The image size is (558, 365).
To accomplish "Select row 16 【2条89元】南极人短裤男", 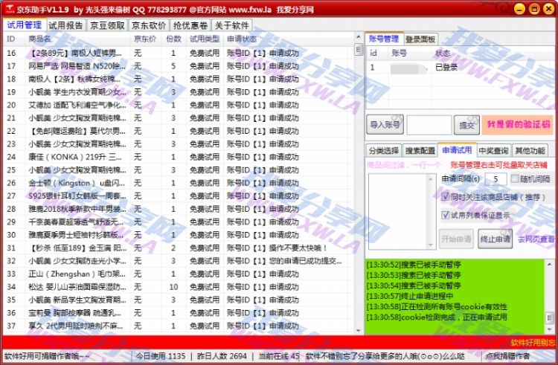I will pyautogui.click(x=178, y=53).
